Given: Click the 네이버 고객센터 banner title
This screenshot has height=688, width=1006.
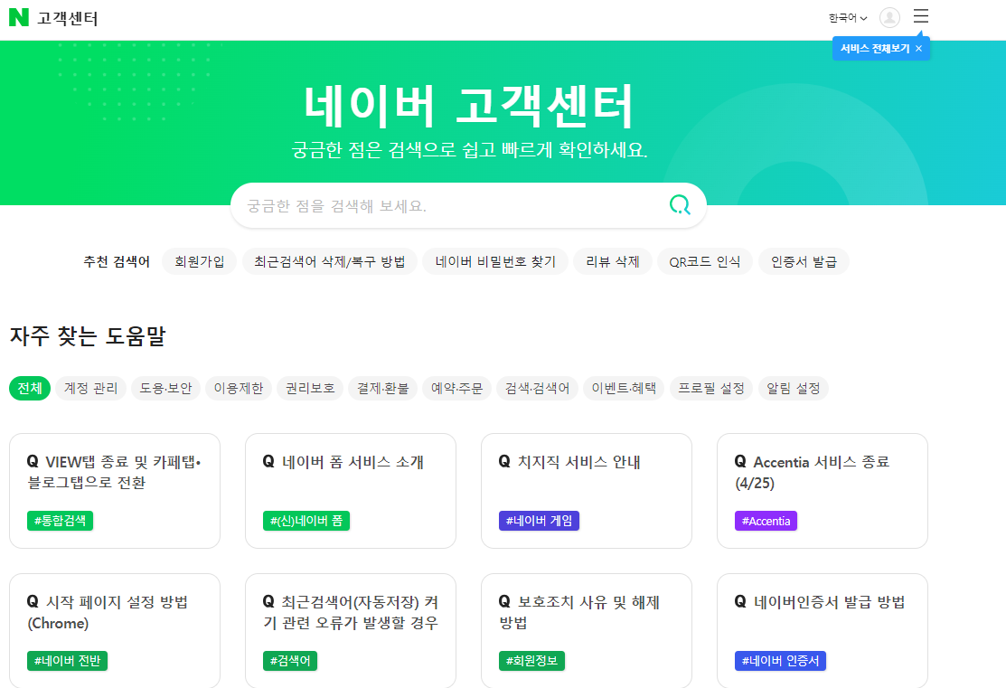Looking at the screenshot, I should point(468,105).
